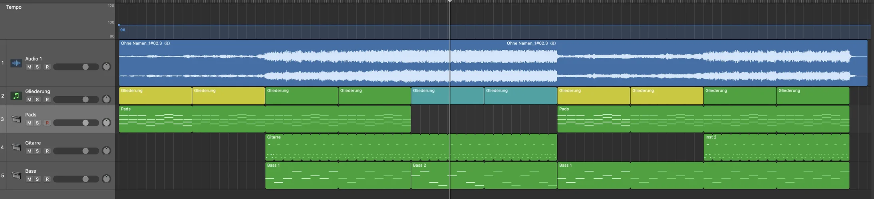
Task: Solo the Audio 1 track
Action: pyautogui.click(x=38, y=67)
